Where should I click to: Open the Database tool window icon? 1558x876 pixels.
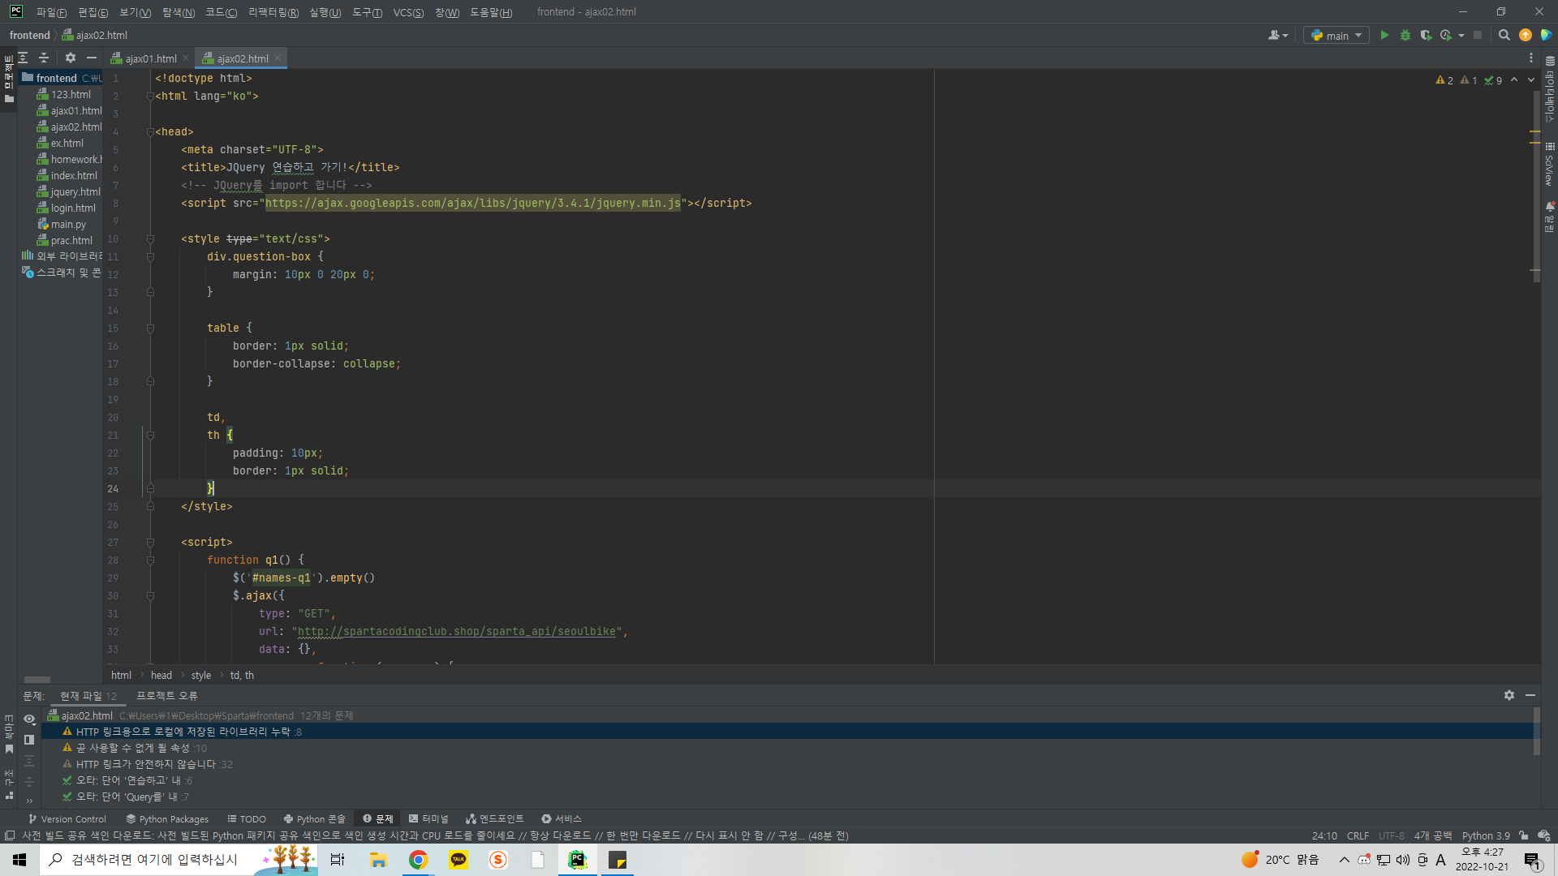(x=1550, y=61)
